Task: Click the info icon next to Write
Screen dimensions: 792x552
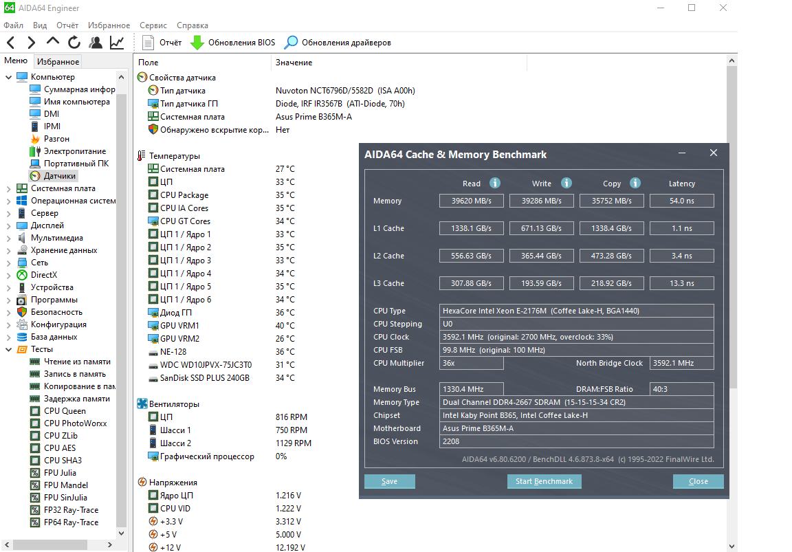Action: pyautogui.click(x=566, y=183)
